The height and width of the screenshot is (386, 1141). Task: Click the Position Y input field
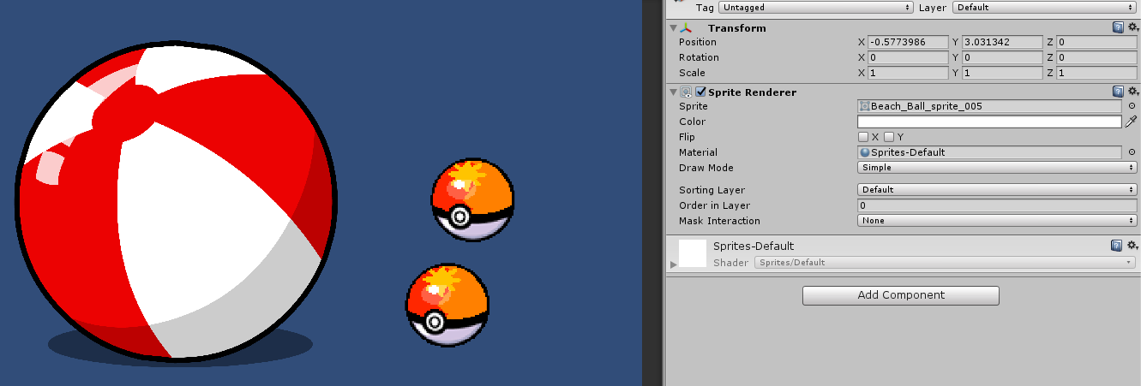pyautogui.click(x=1003, y=42)
